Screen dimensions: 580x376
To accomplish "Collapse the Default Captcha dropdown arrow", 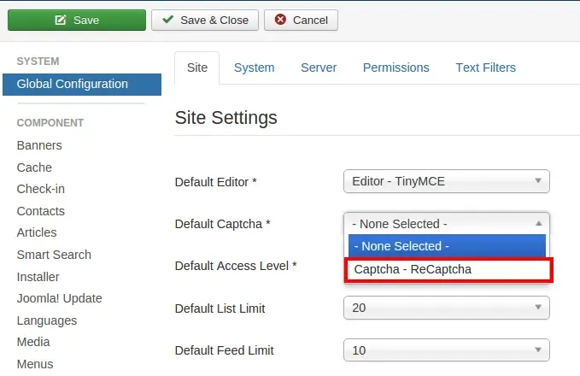I will [x=538, y=224].
